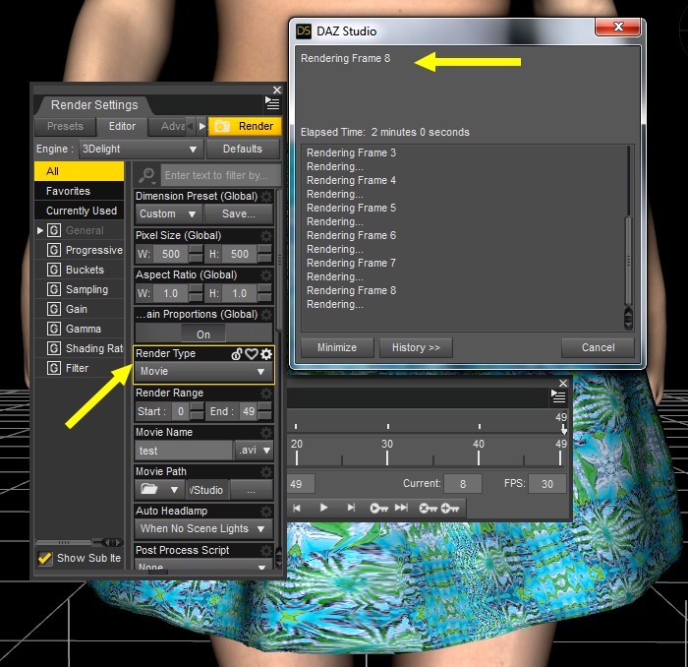This screenshot has width=688, height=667.
Task: Click the filter magnifier icon
Action: click(147, 176)
